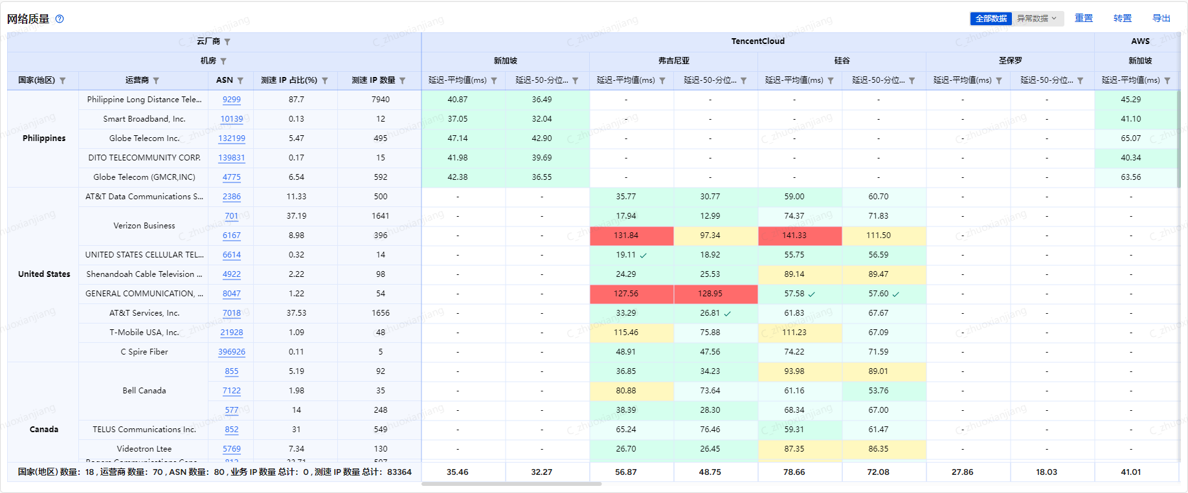Click the ASN column filter icon
The width and height of the screenshot is (1188, 493).
point(240,81)
